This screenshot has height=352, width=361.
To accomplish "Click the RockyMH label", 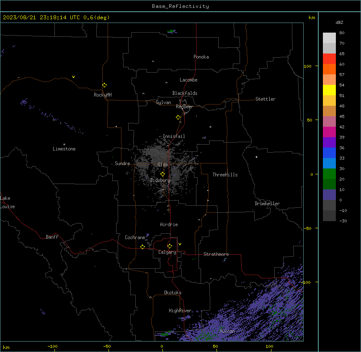I will pos(103,95).
